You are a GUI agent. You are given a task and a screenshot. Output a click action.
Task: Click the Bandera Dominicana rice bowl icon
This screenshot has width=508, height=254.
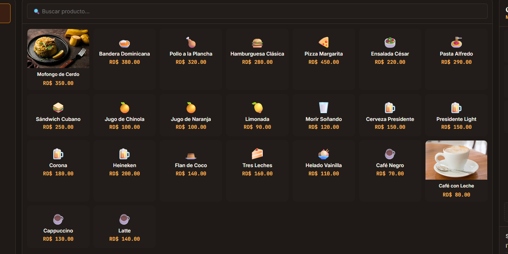(x=124, y=43)
